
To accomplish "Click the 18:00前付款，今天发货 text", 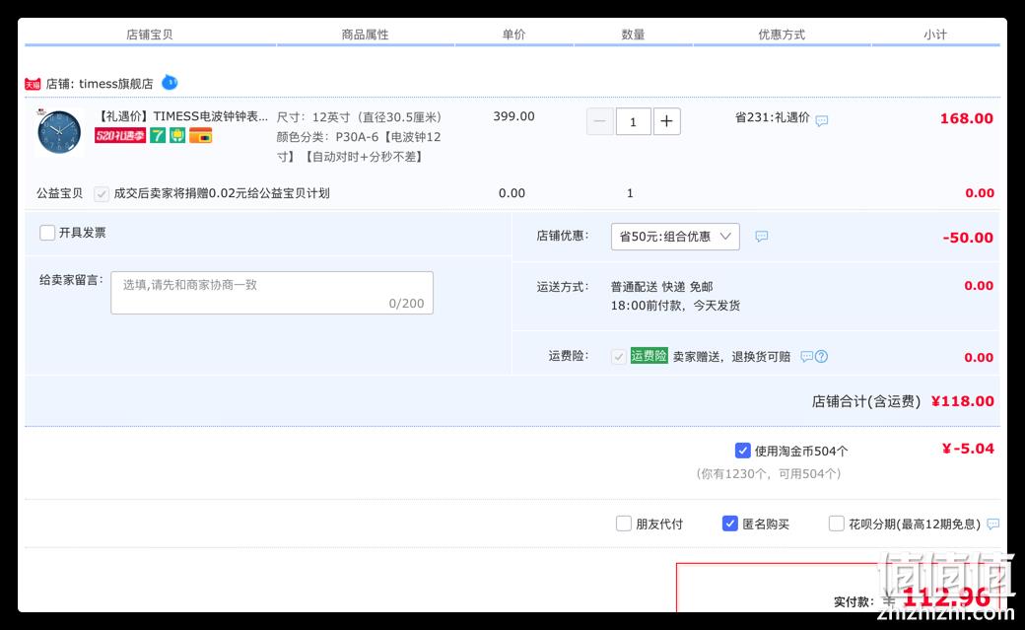I will coord(675,306).
